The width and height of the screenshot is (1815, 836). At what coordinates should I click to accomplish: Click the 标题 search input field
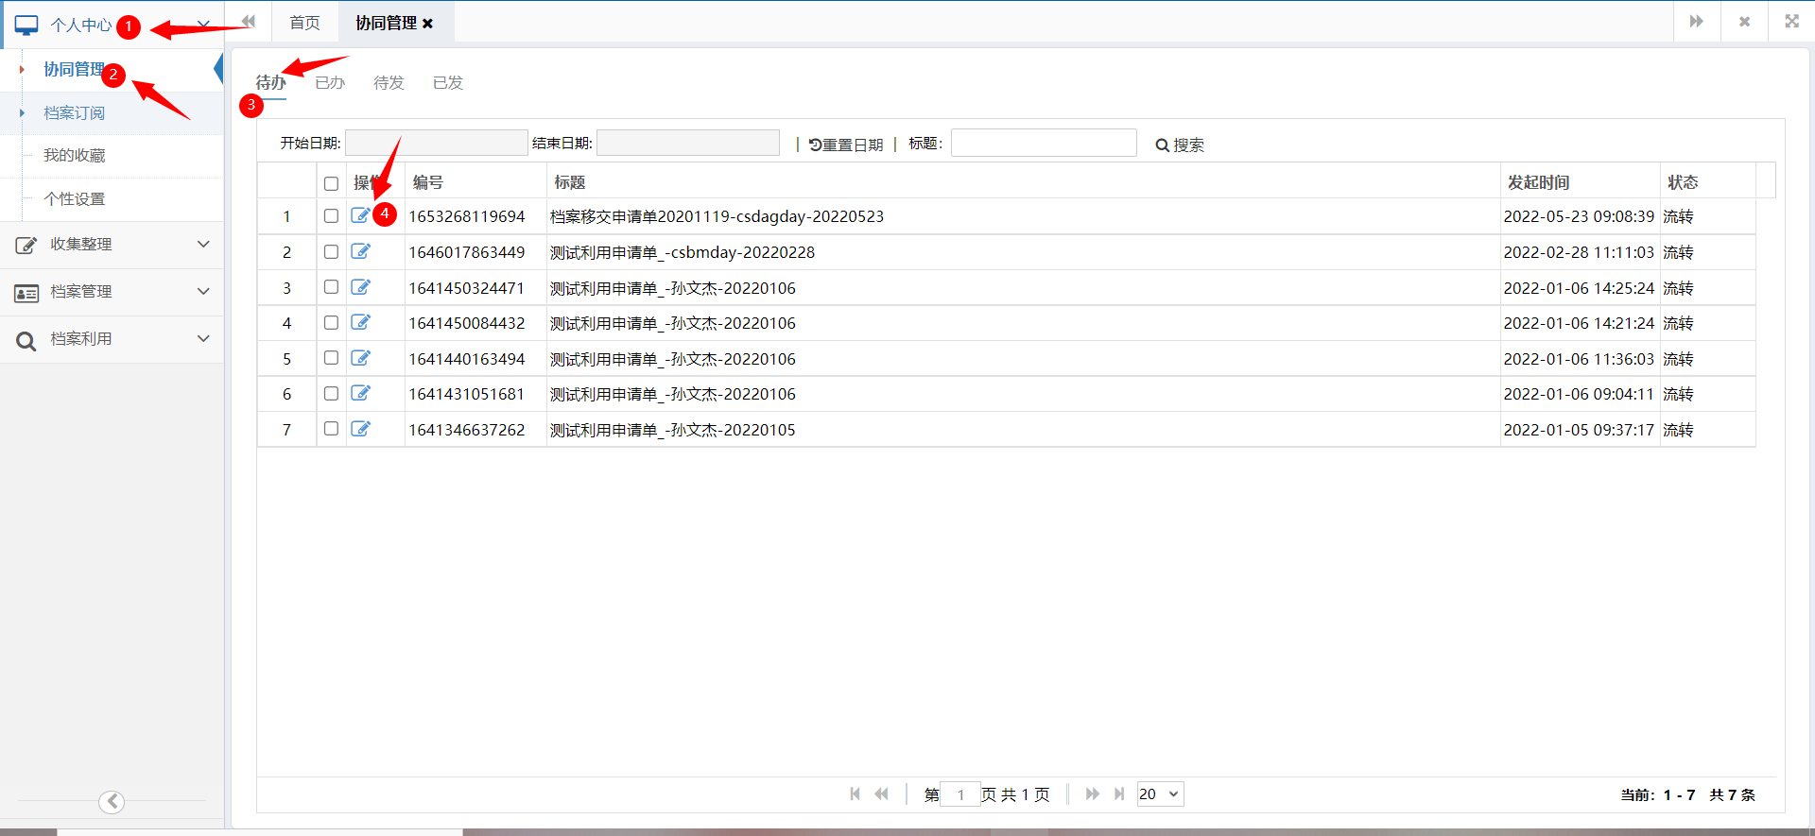tap(1043, 144)
